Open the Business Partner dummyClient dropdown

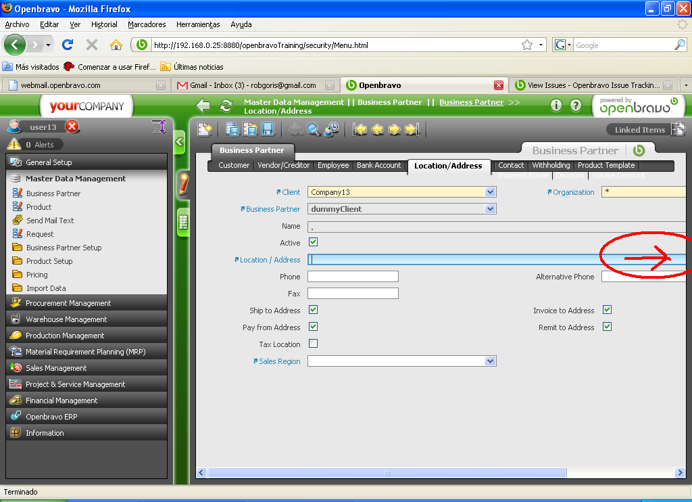click(491, 209)
